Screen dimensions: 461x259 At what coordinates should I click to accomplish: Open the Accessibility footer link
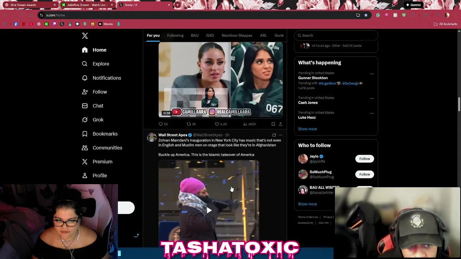[305, 223]
